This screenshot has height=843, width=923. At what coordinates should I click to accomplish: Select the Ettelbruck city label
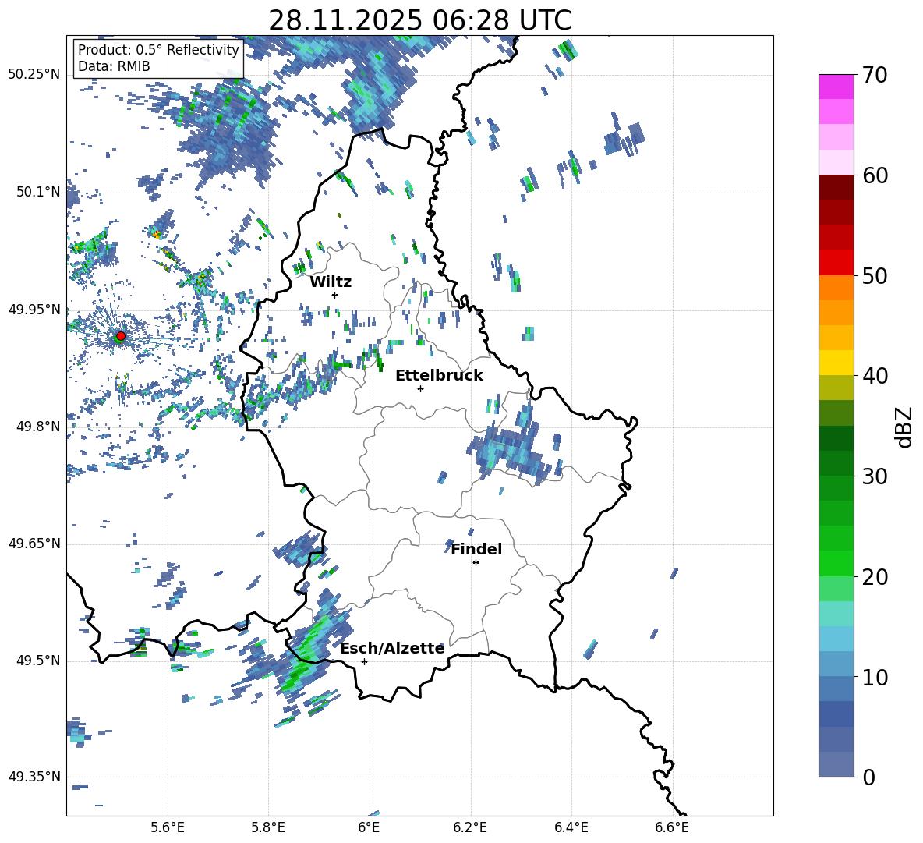(439, 375)
